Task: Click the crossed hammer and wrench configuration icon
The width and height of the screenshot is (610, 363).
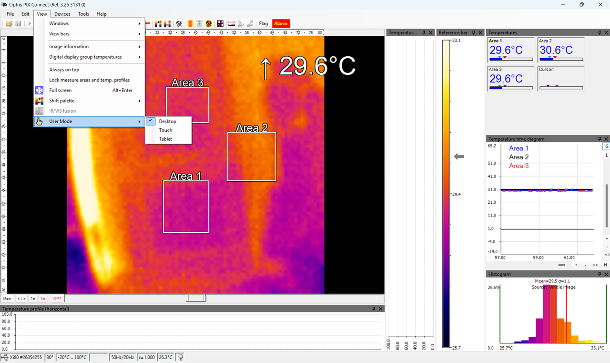Action: [x=179, y=23]
